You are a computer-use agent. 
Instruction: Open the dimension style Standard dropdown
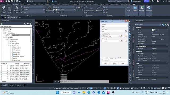tap(64, 7)
